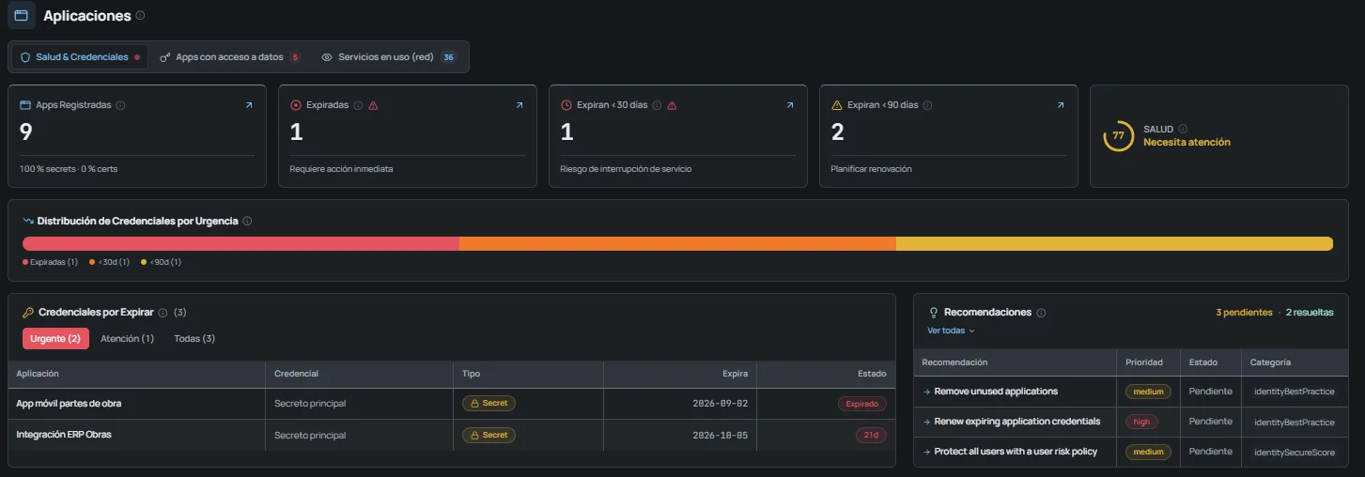
Task: Switch to Apps con acceso a datos tab
Action: [229, 57]
